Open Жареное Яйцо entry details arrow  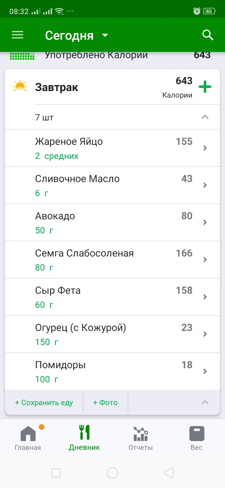(205, 148)
